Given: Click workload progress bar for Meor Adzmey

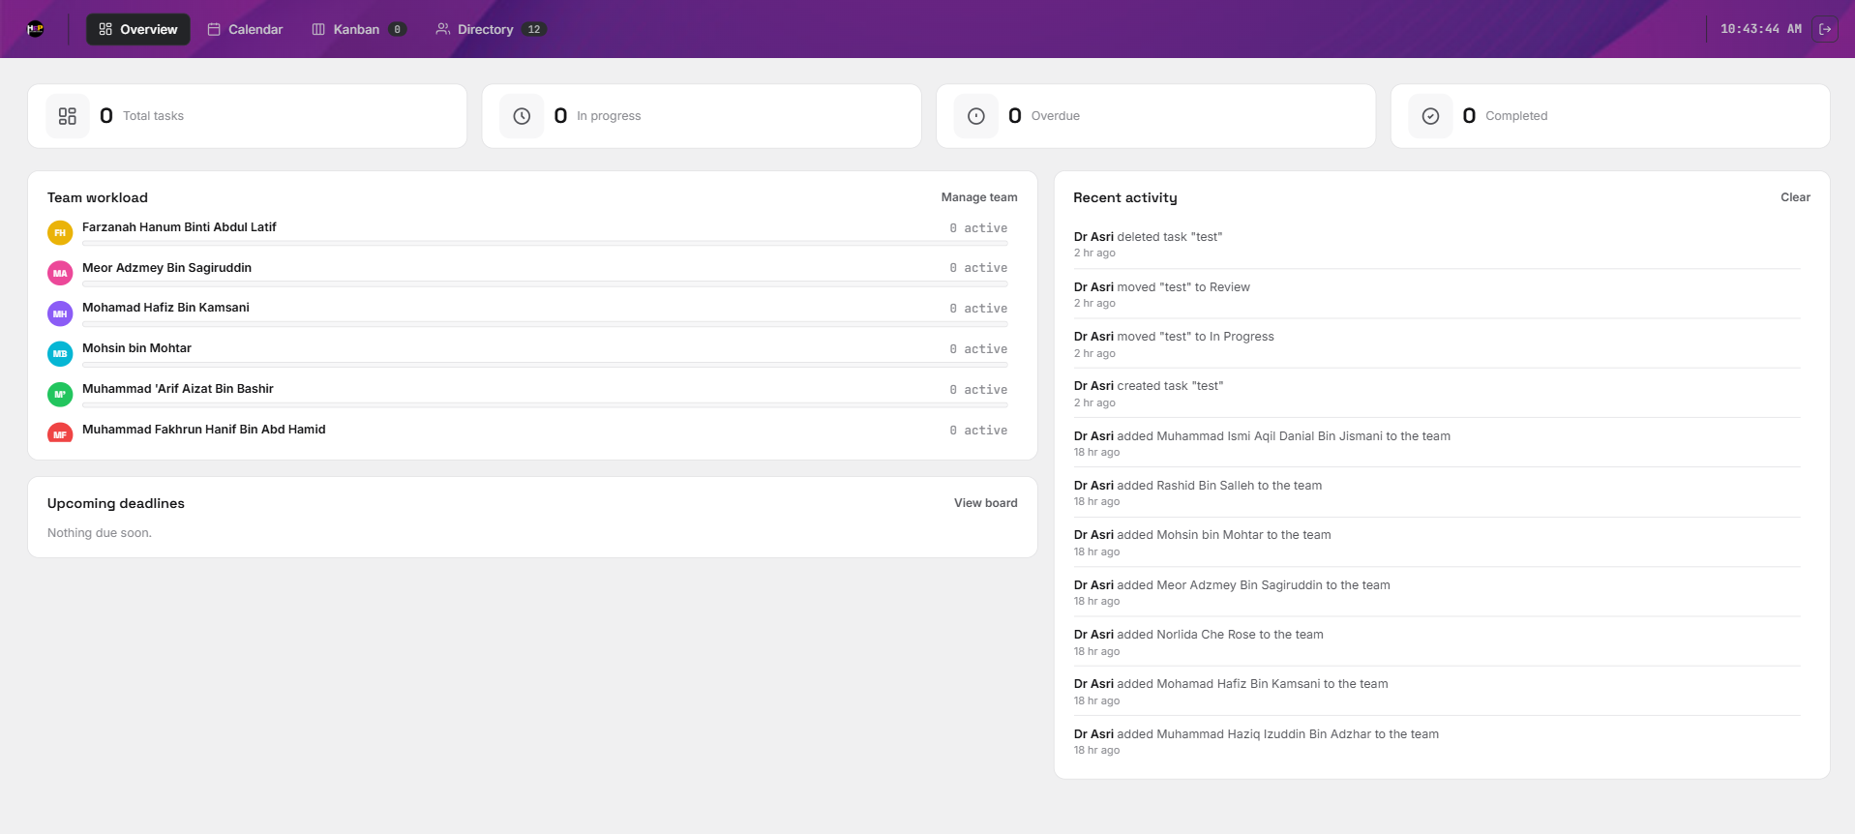Looking at the screenshot, I should 545,284.
